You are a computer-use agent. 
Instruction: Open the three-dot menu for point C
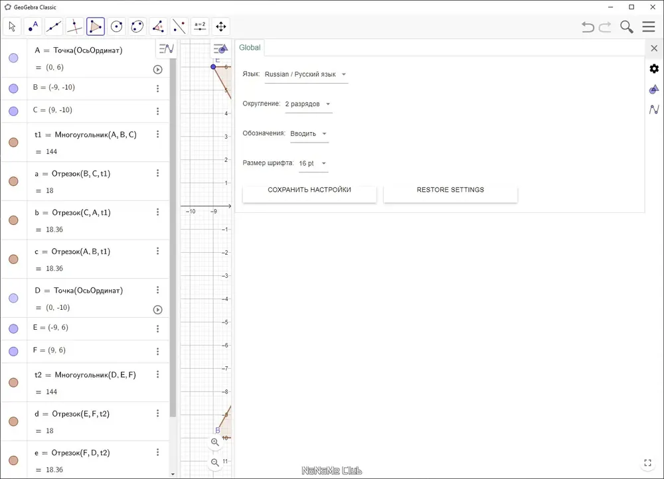point(157,111)
